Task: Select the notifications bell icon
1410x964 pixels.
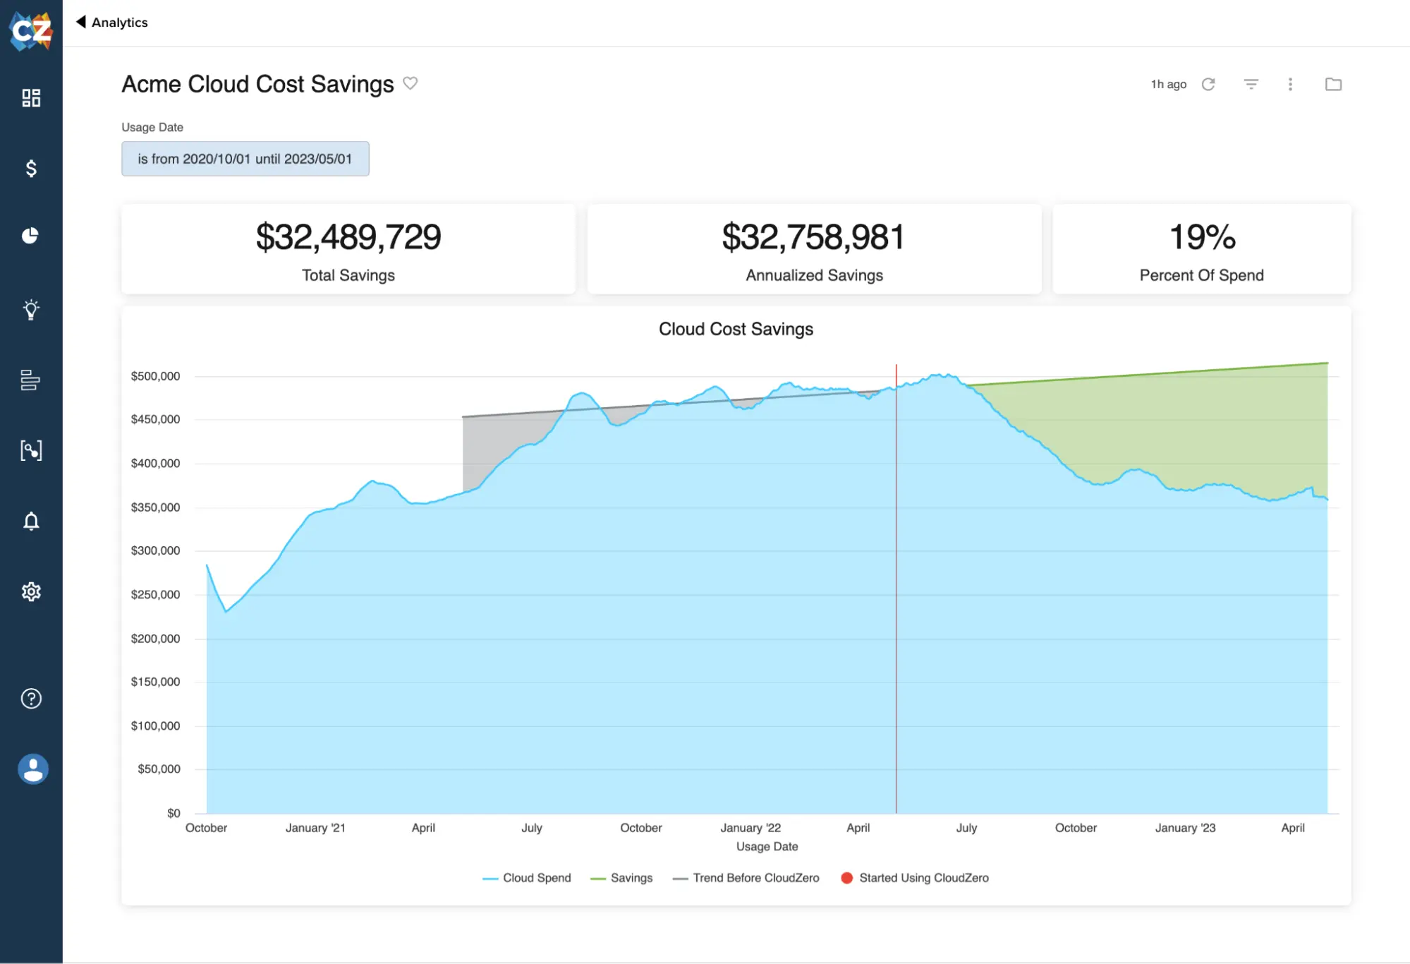Action: click(x=30, y=520)
